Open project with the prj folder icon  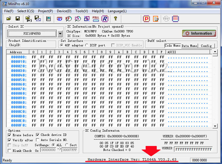(x=28, y=19)
